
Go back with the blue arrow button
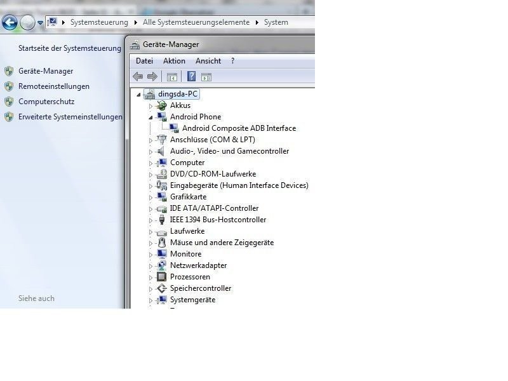[x=10, y=23]
